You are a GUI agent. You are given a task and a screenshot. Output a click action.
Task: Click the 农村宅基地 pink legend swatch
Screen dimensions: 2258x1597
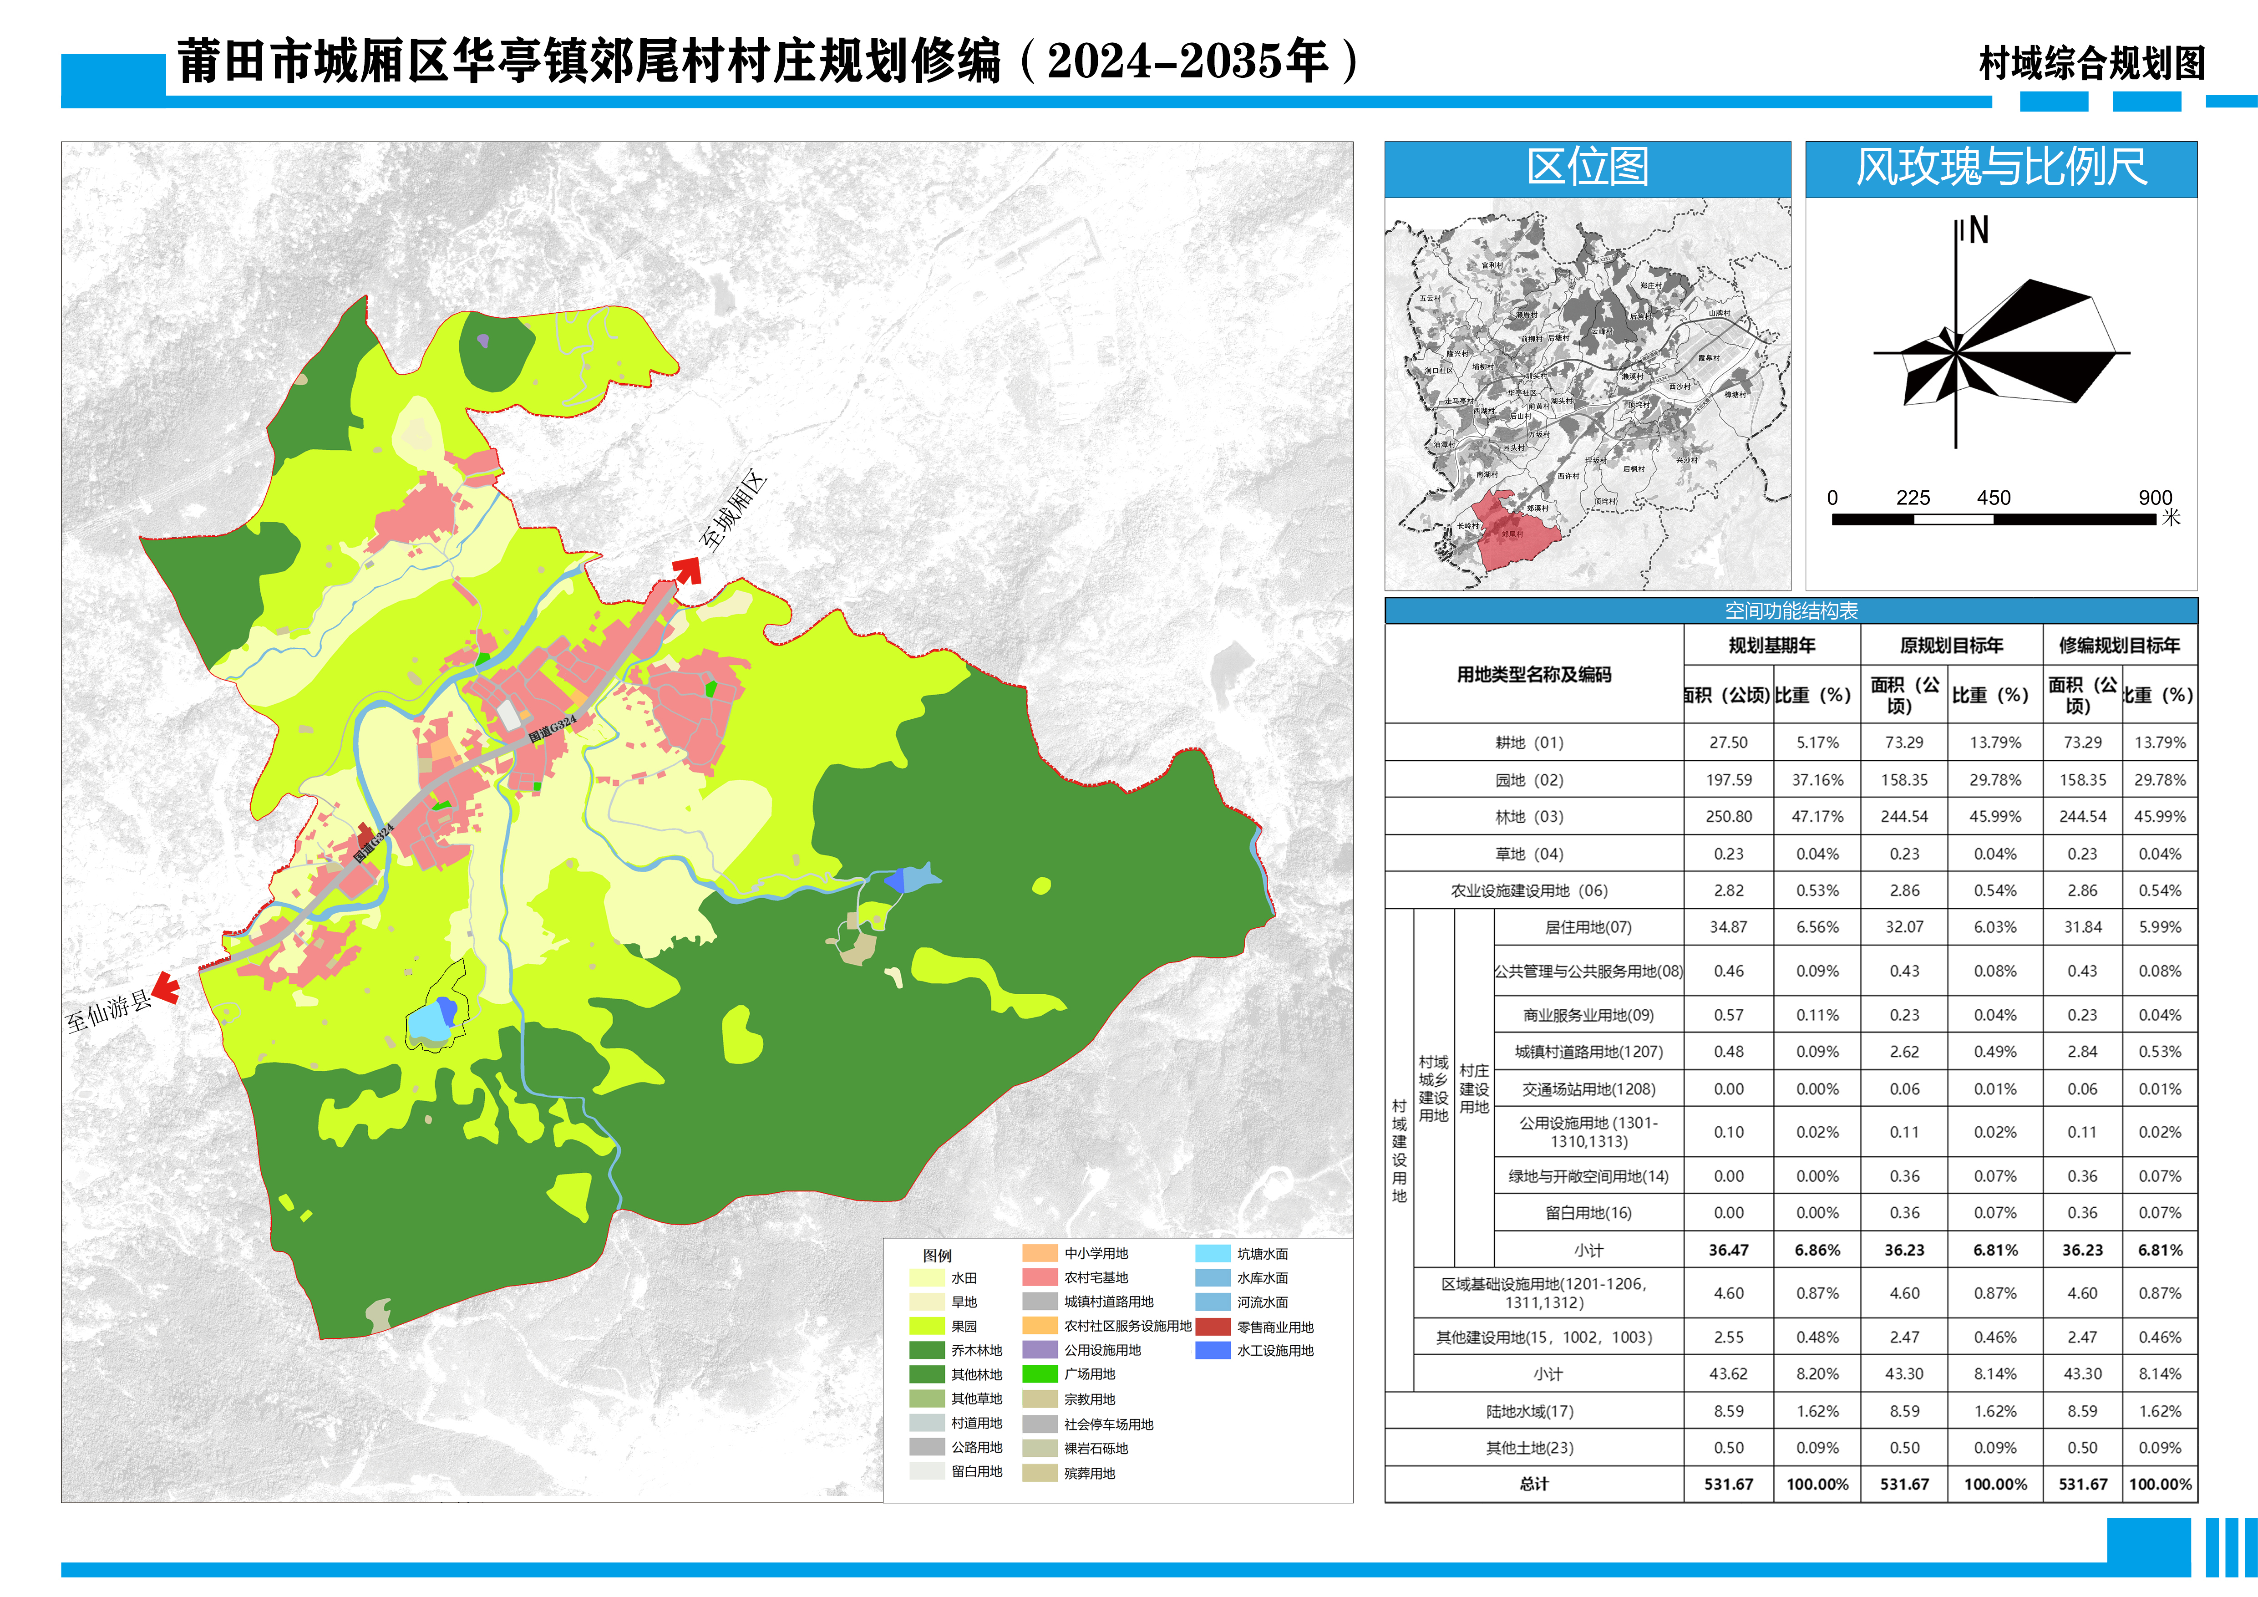pyautogui.click(x=1040, y=1277)
